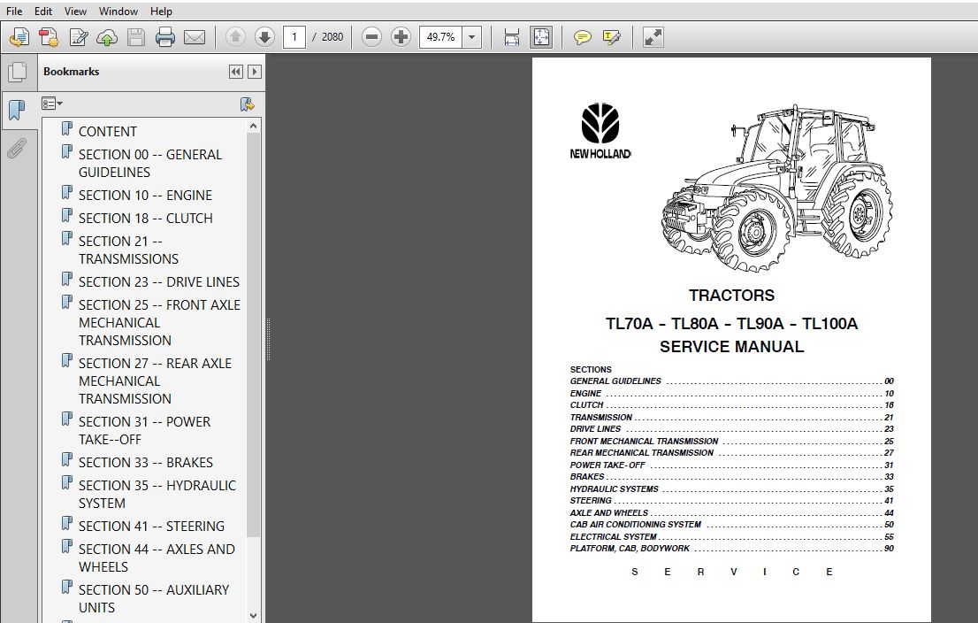The width and height of the screenshot is (978, 623).
Task: Open SECTION 50 -- AUXILIARY UNITS bookmark
Action: 154,598
